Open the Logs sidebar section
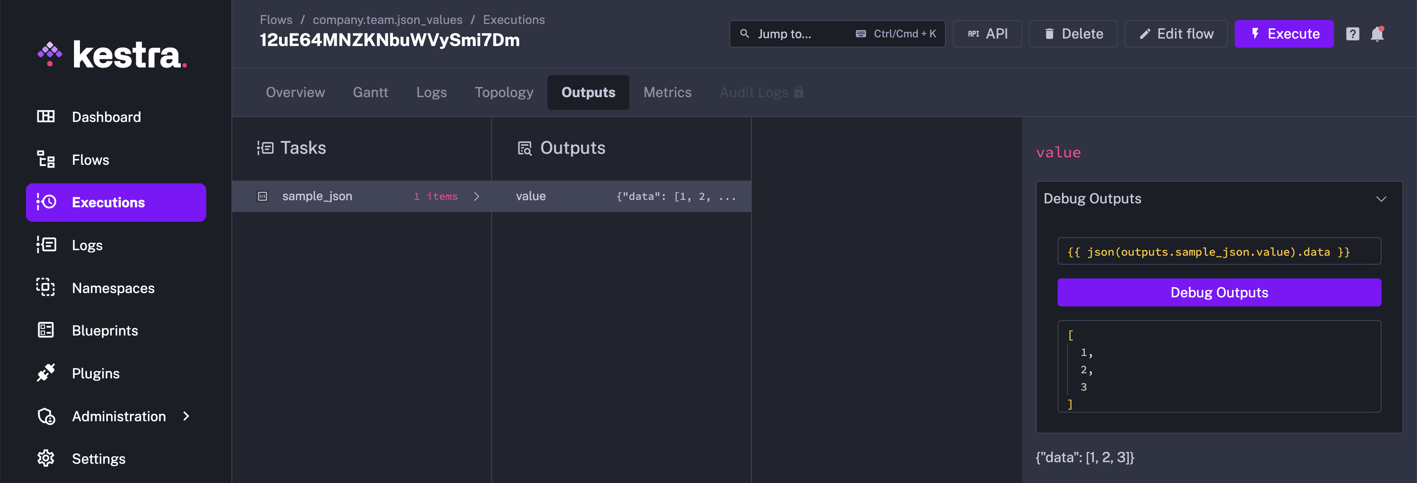Screen dimensions: 1417x483 pyautogui.click(x=87, y=245)
